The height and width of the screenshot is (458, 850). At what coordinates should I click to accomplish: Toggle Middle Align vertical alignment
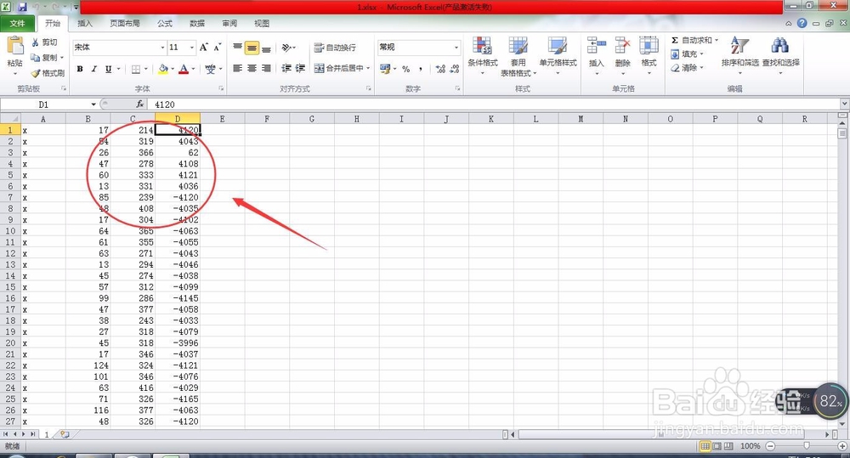pyautogui.click(x=252, y=48)
